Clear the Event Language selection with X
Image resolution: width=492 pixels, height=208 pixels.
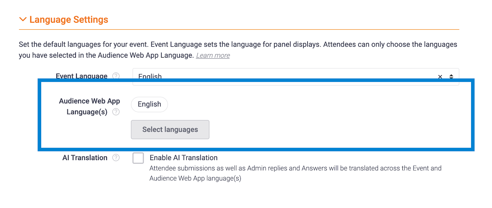440,76
